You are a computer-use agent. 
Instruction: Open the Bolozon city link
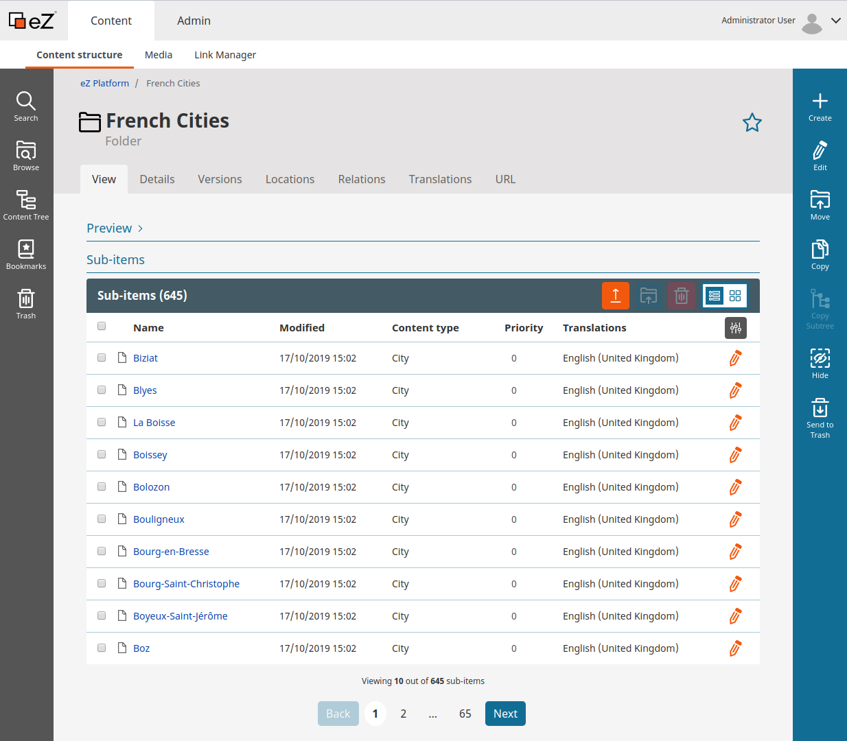pyautogui.click(x=151, y=487)
